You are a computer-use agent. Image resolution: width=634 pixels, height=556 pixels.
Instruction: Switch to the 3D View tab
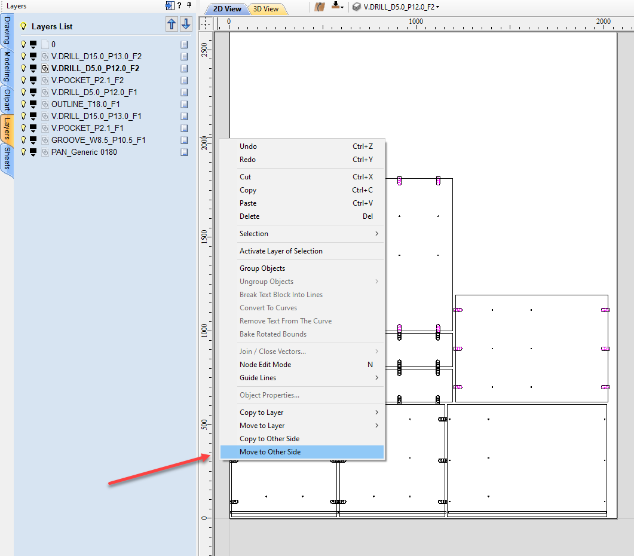tap(266, 8)
